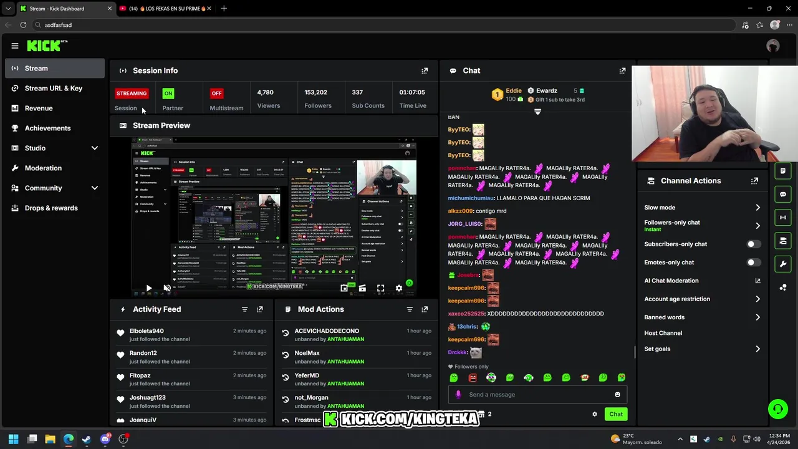Expand the Studio sidebar section
798x449 pixels.
(95, 148)
